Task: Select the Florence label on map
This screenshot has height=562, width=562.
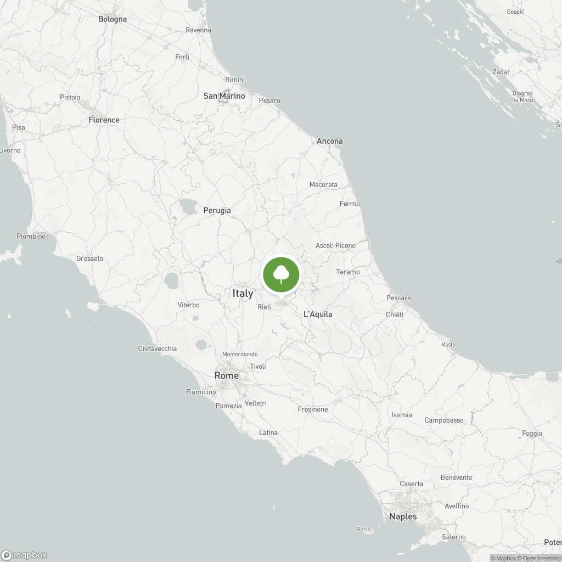Action: point(104,120)
